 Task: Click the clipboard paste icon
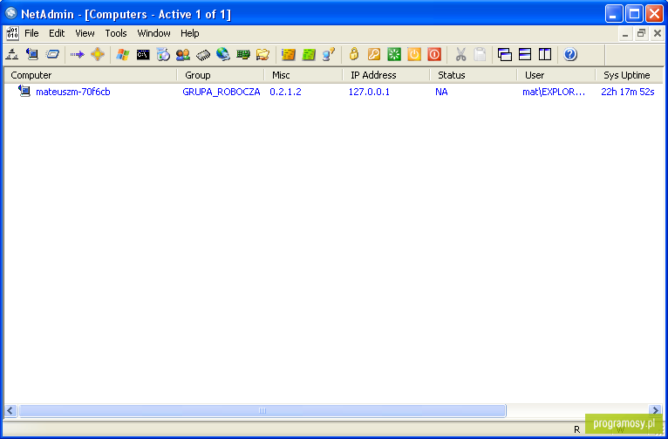click(481, 55)
